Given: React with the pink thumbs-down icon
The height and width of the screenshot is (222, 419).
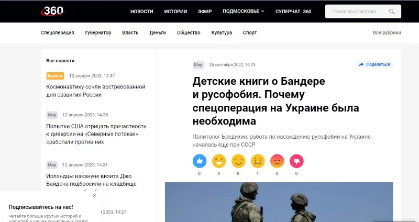Looking at the screenshot, I should [x=296, y=161].
